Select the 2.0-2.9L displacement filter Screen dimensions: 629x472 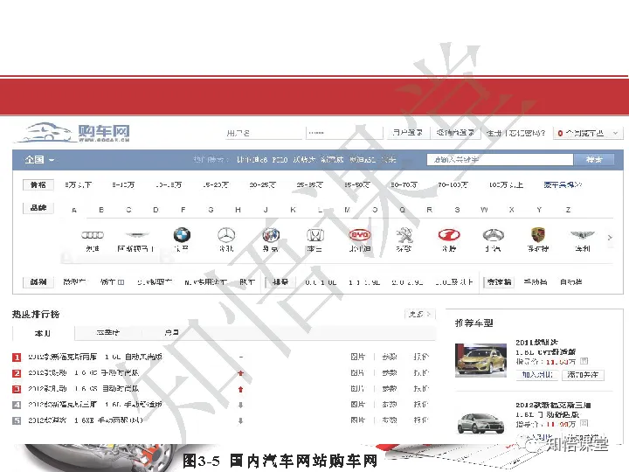(x=407, y=282)
